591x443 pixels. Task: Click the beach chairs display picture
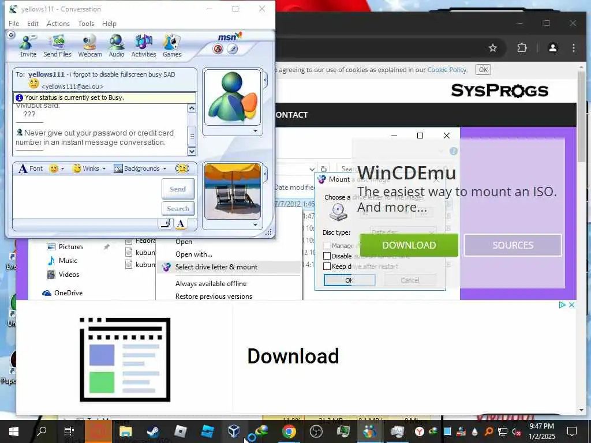click(232, 191)
